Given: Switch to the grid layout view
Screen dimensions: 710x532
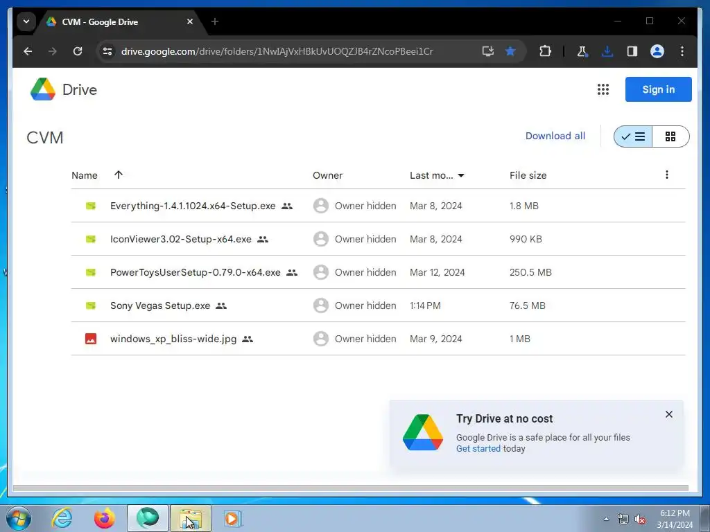Looking at the screenshot, I should [x=670, y=136].
